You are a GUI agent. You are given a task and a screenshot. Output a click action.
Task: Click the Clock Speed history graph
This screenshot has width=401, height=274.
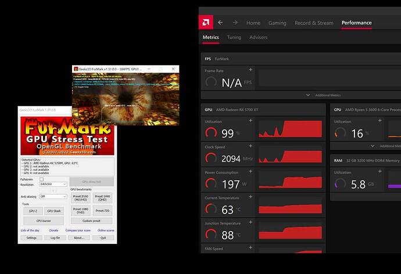[290, 154]
